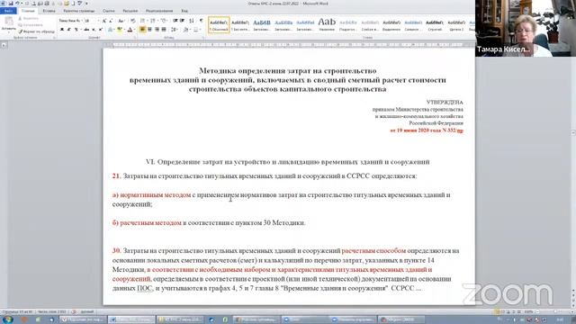Click the Save icon in quick access toolbar
This screenshot has height=324, width=576.
pos(10,4)
